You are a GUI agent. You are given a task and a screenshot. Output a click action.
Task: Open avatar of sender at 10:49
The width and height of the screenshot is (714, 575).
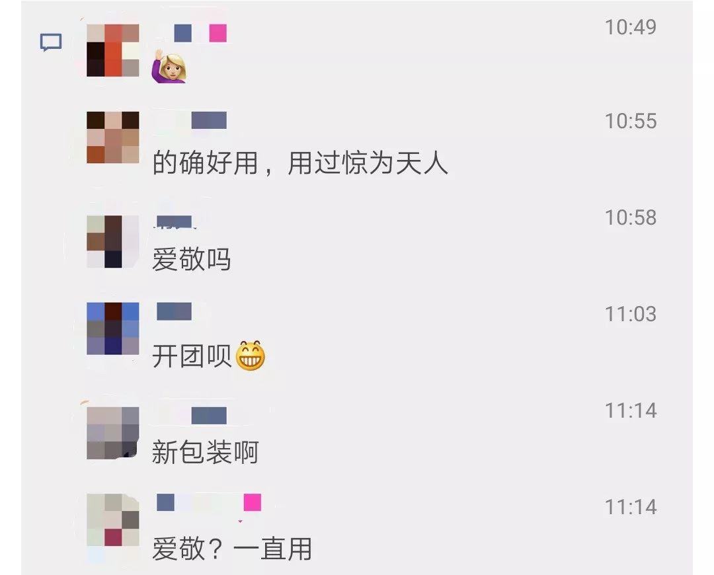[x=113, y=50]
